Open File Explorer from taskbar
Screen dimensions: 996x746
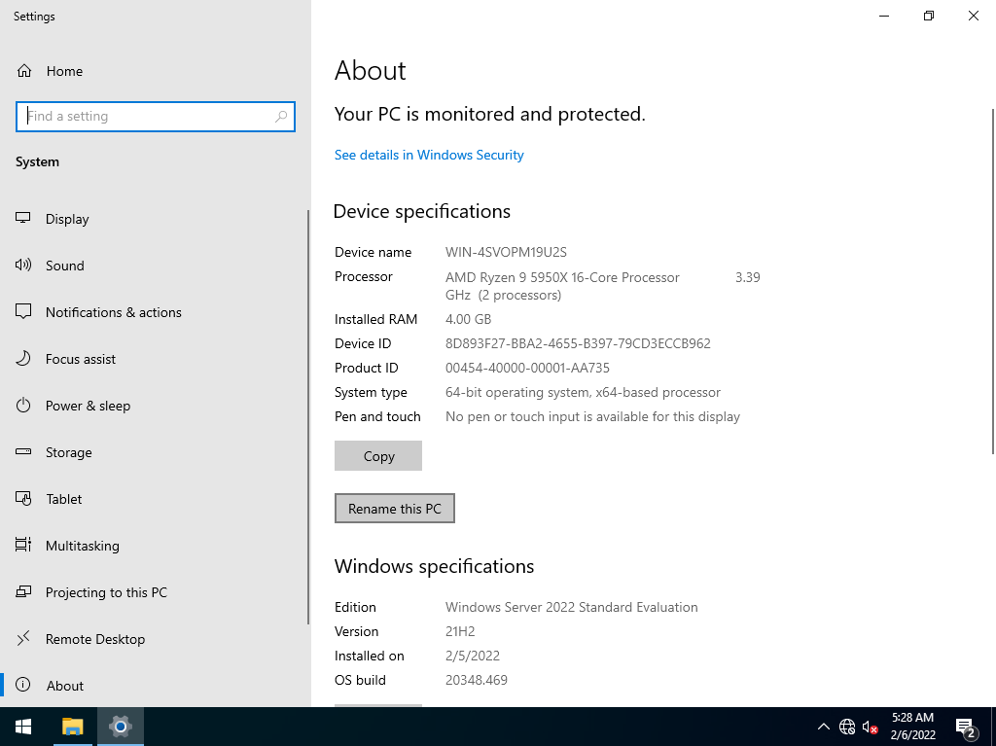(72, 727)
